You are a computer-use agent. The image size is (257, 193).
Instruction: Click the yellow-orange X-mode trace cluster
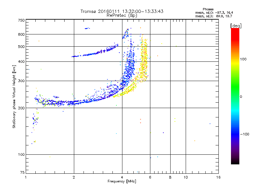(x=144, y=61)
